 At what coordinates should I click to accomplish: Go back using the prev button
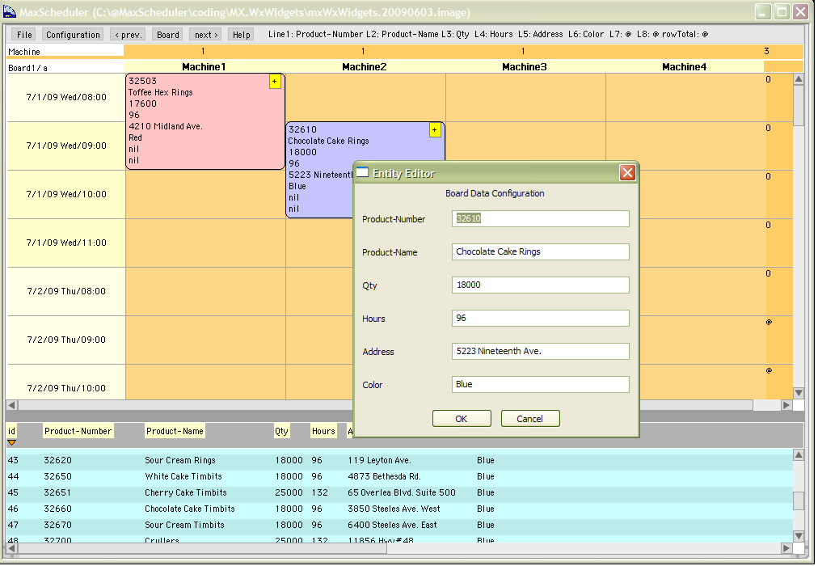129,34
